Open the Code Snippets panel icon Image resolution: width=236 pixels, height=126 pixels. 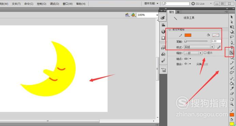pyautogui.click(x=163, y=48)
